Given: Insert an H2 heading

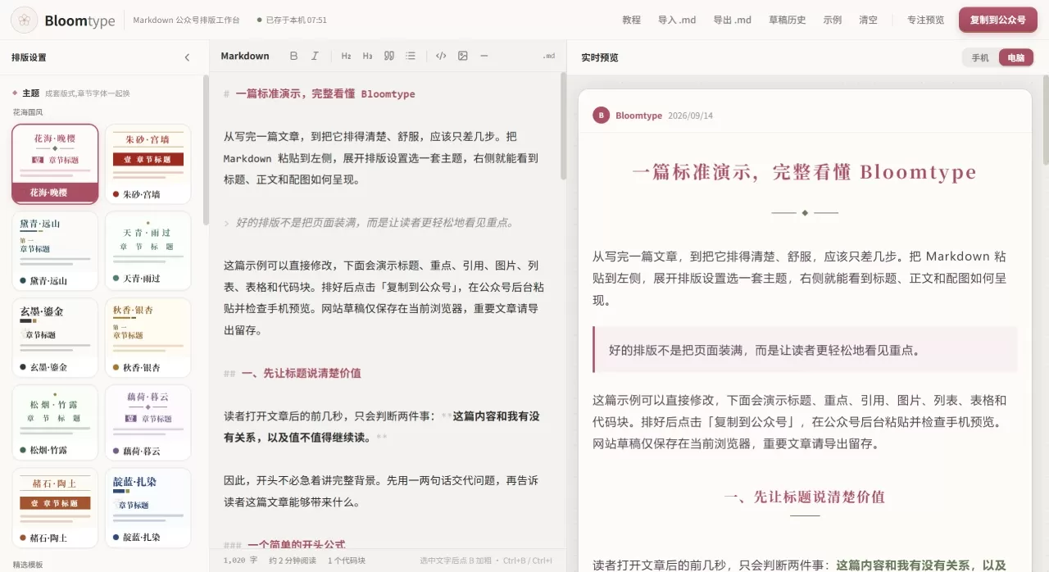Looking at the screenshot, I should point(346,56).
